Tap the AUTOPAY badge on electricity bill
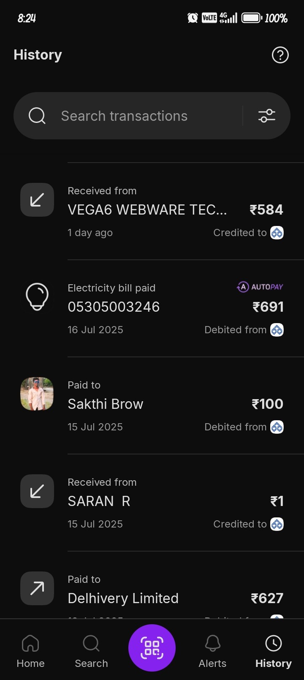This screenshot has width=304, height=680. [x=260, y=287]
